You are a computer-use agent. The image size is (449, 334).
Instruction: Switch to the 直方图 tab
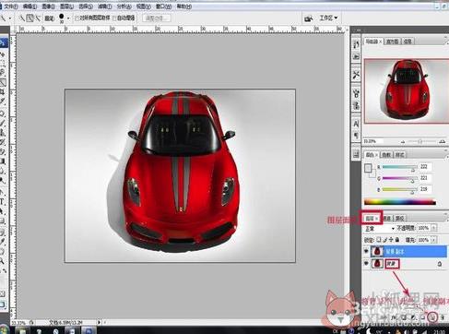click(392, 42)
